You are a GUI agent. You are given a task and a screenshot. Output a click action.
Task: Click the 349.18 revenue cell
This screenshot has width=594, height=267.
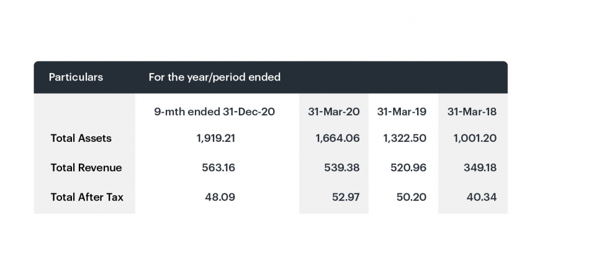click(x=479, y=168)
